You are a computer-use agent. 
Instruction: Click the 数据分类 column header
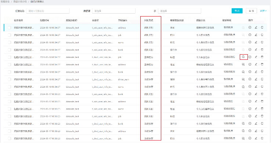pos(200,20)
